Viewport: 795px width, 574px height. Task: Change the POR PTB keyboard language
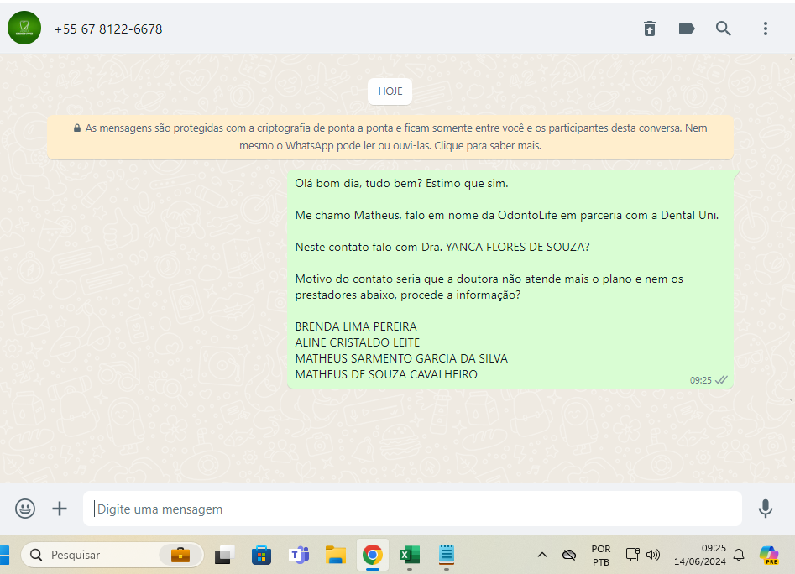pyautogui.click(x=601, y=556)
